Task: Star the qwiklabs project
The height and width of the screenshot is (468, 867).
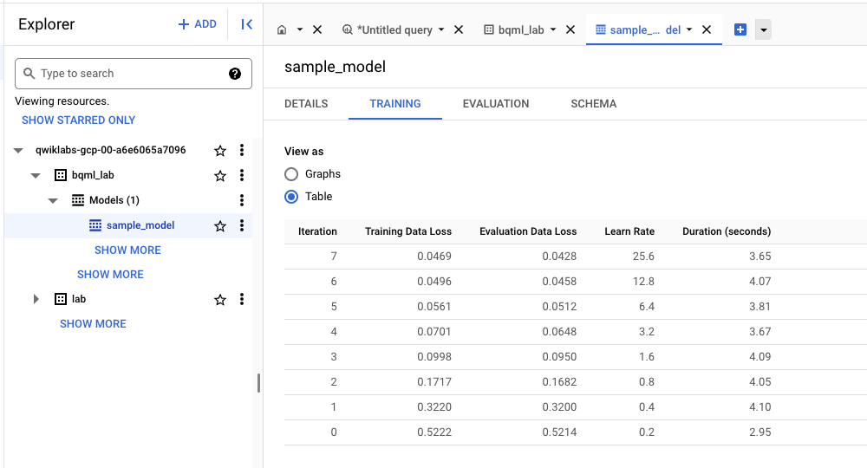Action: coord(220,150)
